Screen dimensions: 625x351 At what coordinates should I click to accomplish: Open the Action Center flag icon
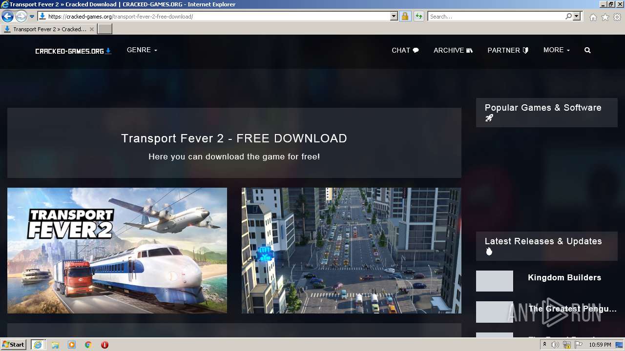click(579, 345)
